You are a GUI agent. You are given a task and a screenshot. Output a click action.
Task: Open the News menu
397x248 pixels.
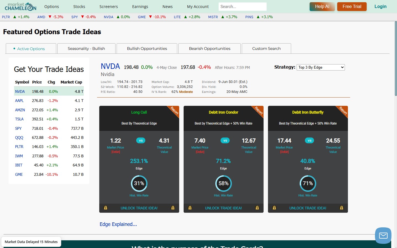[168, 7]
